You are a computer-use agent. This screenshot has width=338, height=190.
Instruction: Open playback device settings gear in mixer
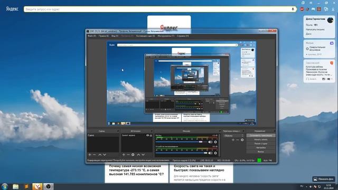point(215,153)
